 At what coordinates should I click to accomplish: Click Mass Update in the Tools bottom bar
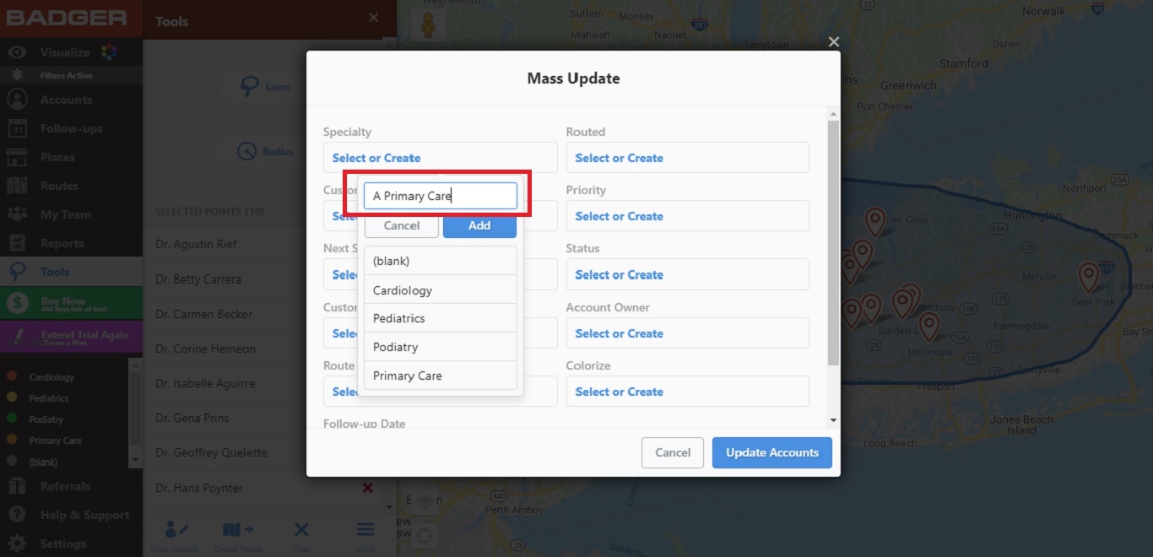click(176, 536)
